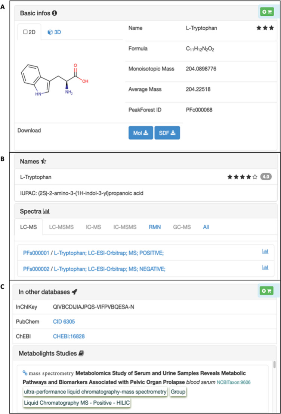Click the book icon beside Metabolights Studies
The height and width of the screenshot is (414, 281).
pyautogui.click(x=81, y=353)
